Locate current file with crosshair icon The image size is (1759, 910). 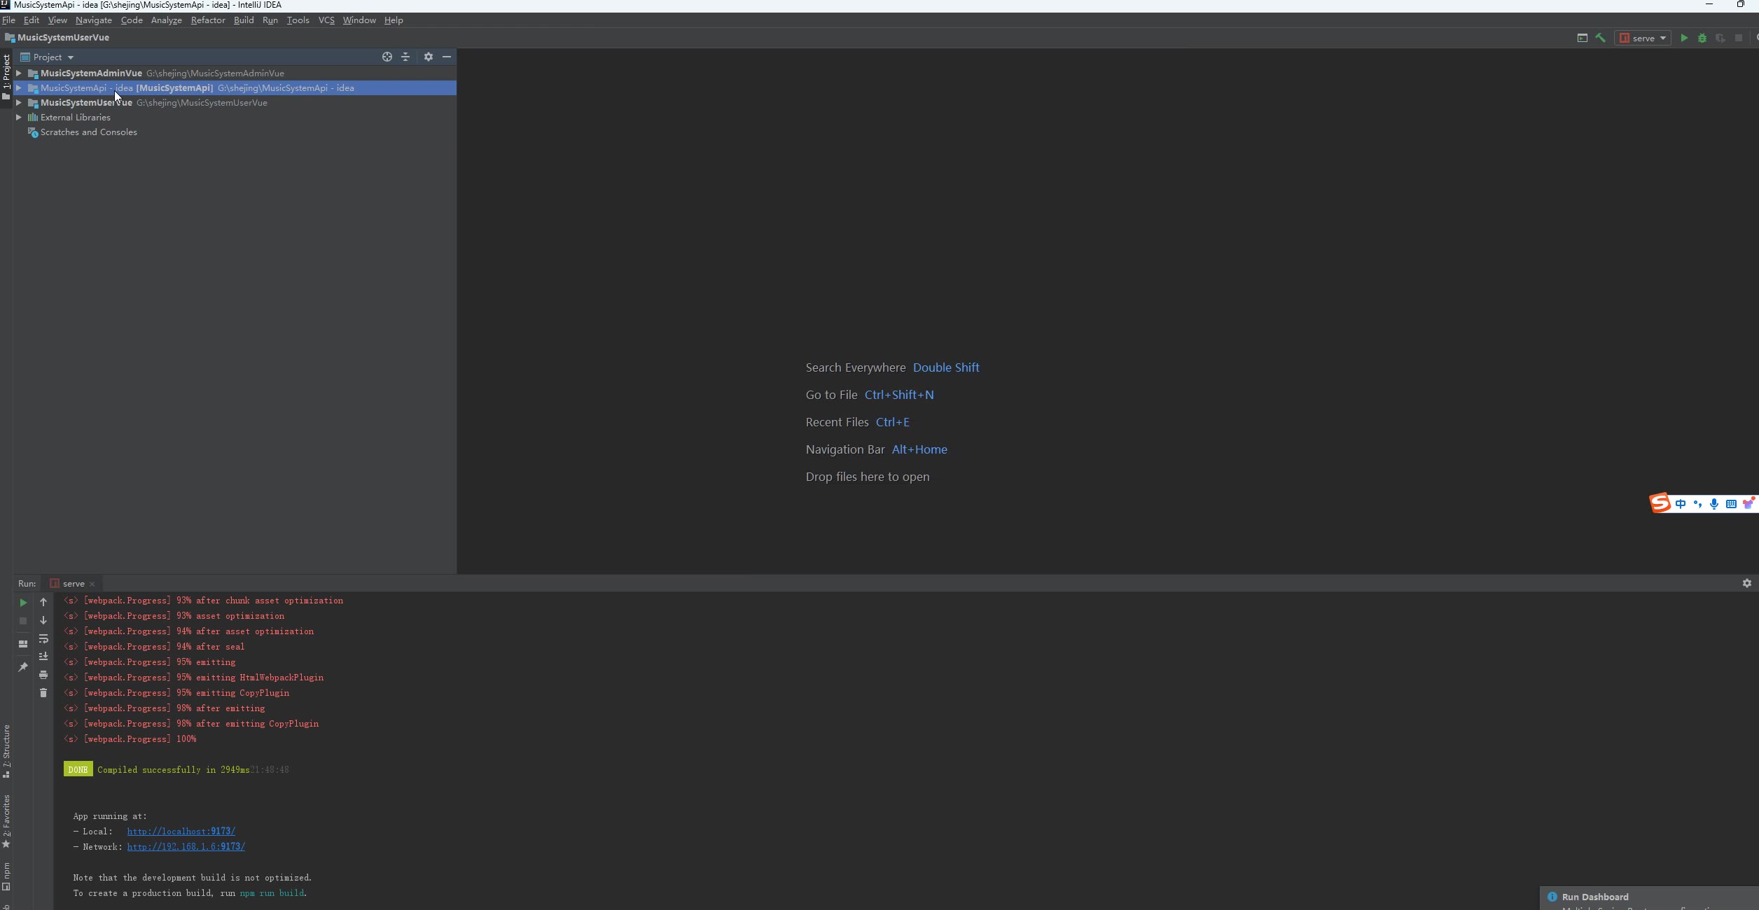pos(387,57)
